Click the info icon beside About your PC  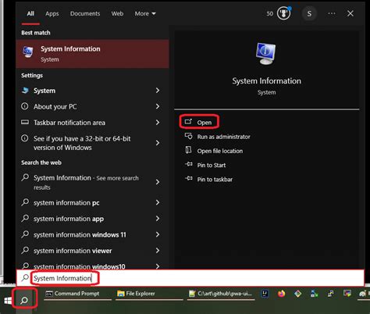(x=25, y=106)
